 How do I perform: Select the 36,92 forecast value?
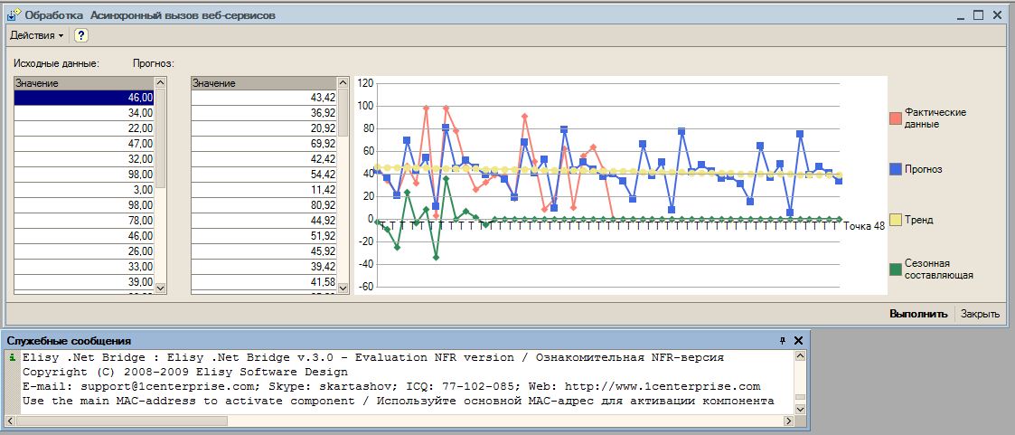pos(265,113)
